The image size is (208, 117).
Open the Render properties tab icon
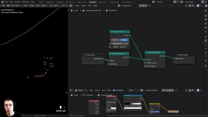click(x=206, y=16)
